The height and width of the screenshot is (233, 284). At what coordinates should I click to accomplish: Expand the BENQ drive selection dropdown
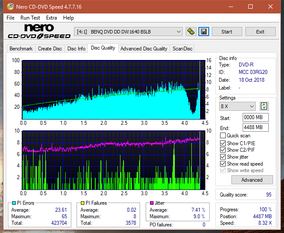[128, 32]
